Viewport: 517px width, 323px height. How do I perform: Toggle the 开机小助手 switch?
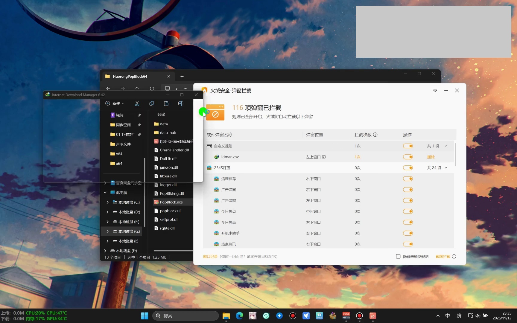pyautogui.click(x=408, y=233)
